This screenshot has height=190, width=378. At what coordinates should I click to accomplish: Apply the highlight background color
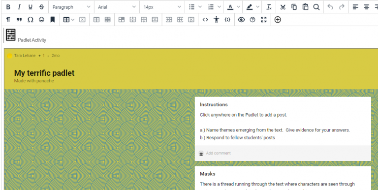tap(250, 7)
